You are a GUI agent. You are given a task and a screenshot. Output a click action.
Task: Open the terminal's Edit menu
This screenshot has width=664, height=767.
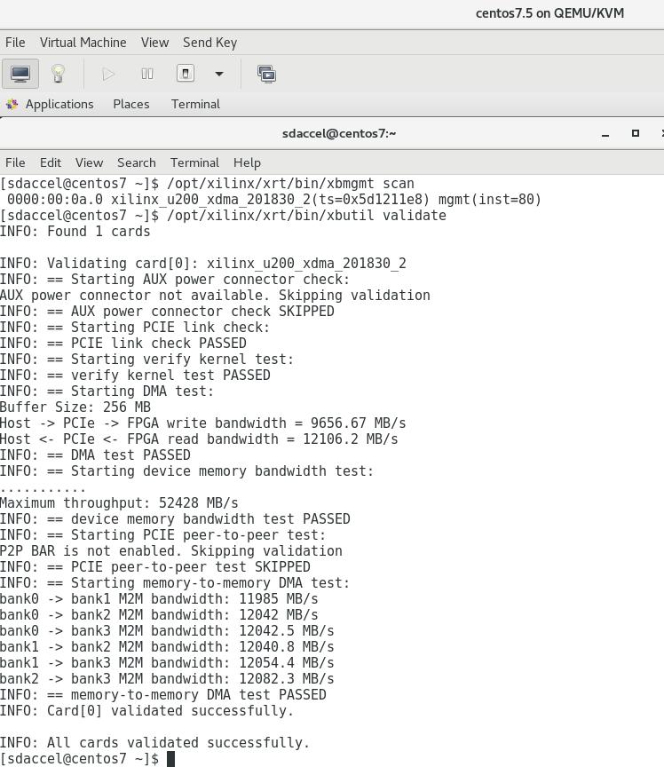click(x=51, y=162)
